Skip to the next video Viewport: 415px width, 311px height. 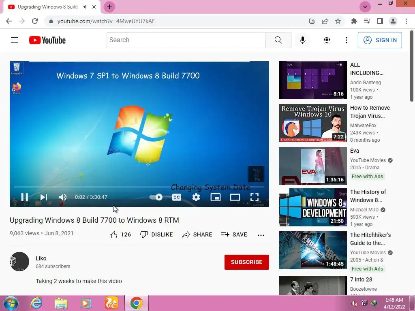pyautogui.click(x=44, y=197)
